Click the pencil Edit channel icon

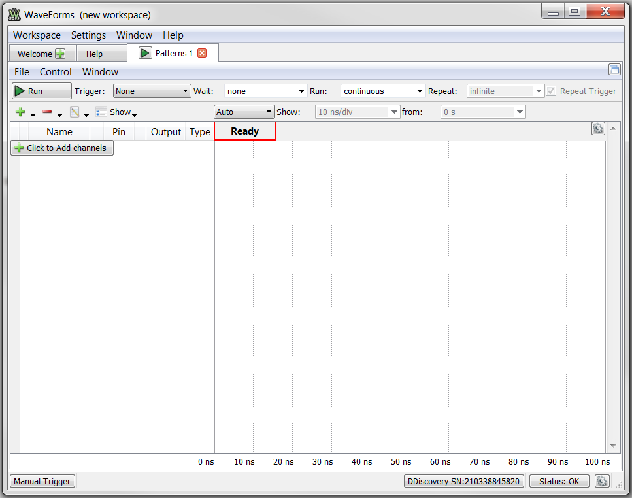pyautogui.click(x=75, y=112)
